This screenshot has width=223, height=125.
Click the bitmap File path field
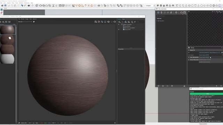[x=210, y=52]
